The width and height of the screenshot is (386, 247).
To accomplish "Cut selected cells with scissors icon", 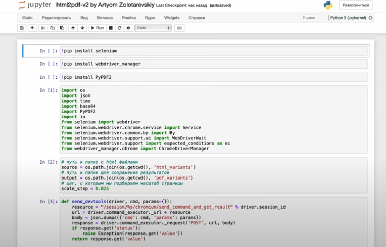I will click(43, 28).
